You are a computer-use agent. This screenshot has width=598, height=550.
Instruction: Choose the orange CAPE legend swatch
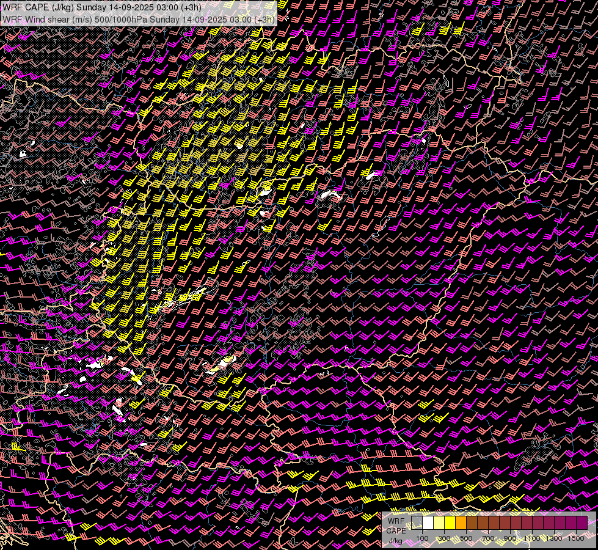click(x=461, y=523)
